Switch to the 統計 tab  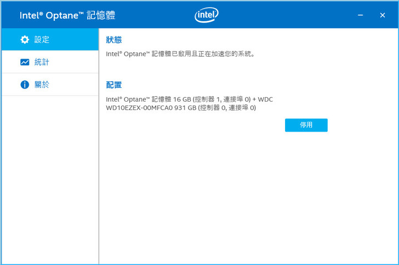tap(42, 62)
